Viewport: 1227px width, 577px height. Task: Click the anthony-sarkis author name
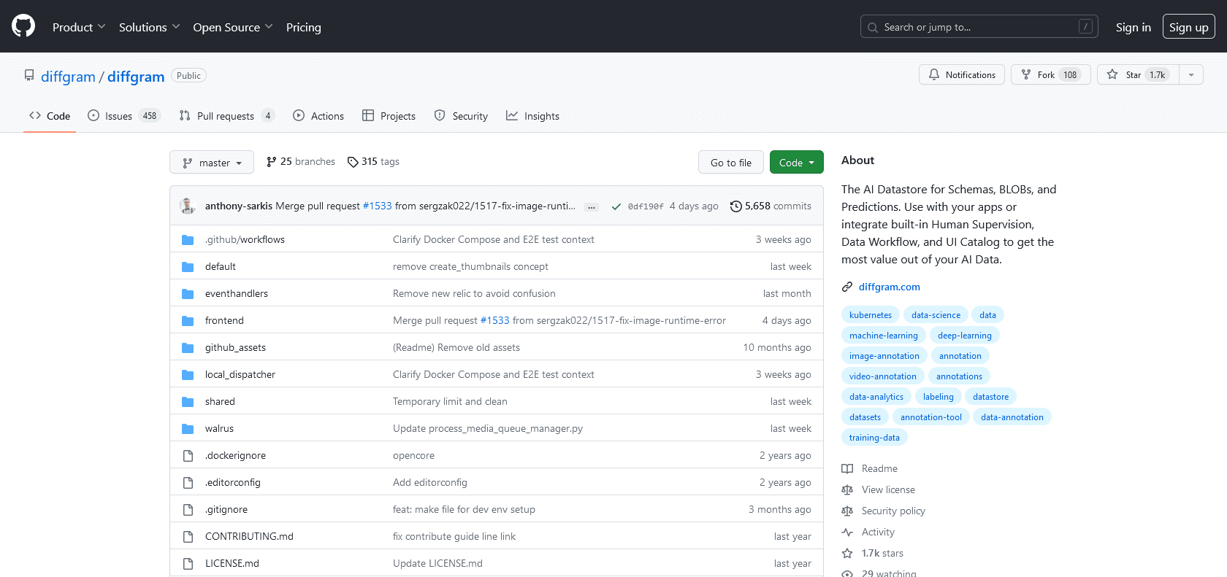tap(239, 206)
